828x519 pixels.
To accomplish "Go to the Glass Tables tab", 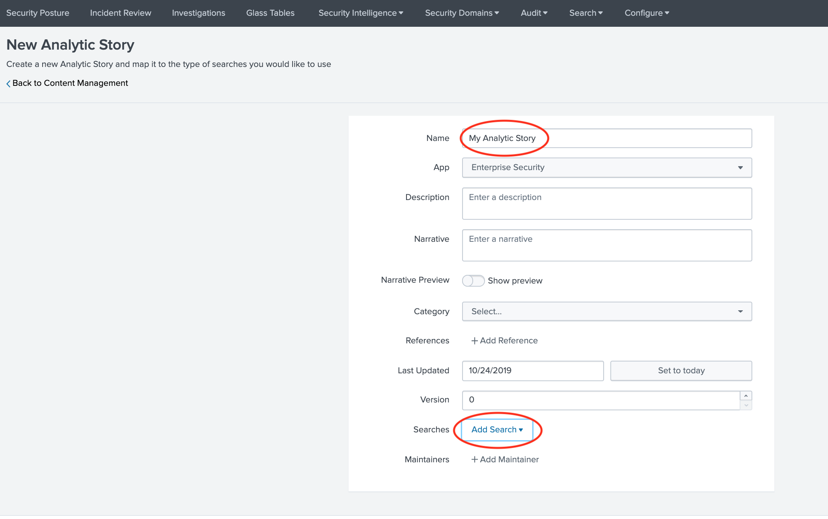I will pyautogui.click(x=270, y=13).
